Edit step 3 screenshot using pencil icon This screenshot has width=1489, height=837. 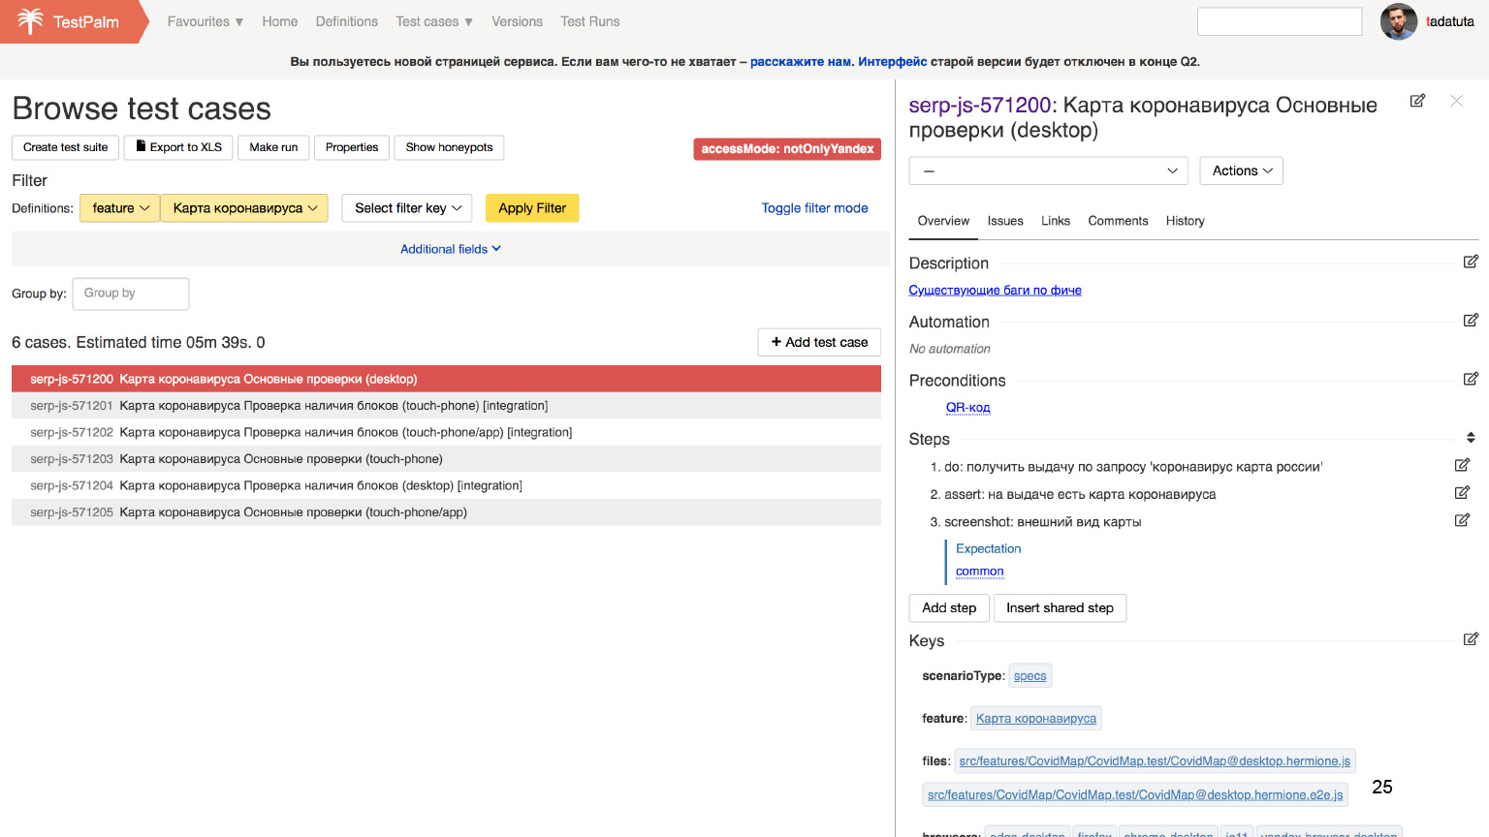[1462, 521]
